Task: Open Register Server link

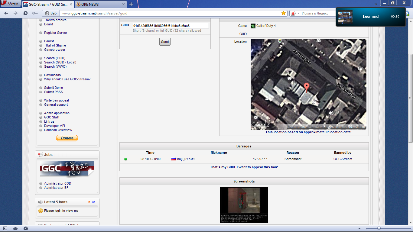Action: 56,33
